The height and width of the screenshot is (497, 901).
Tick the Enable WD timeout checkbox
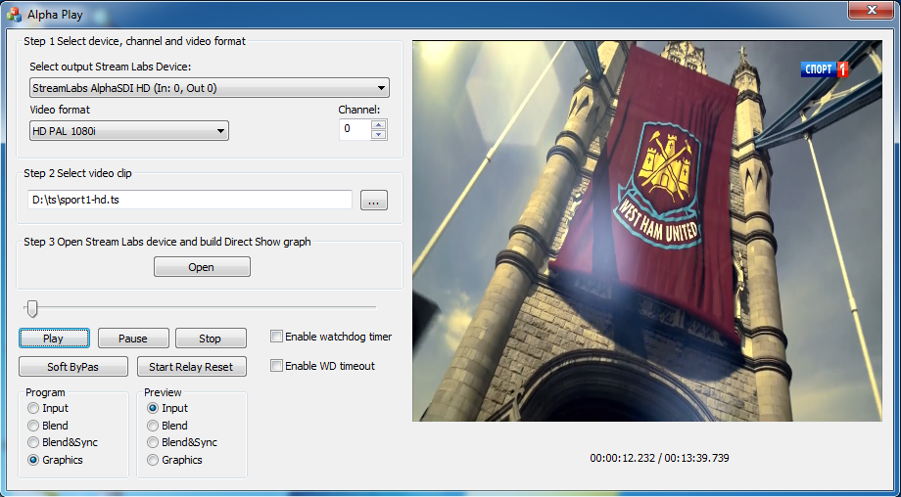(x=277, y=366)
